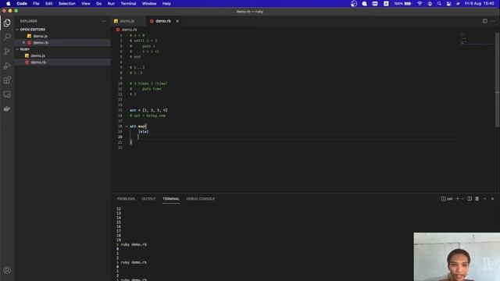Screen dimensions: 500x281
Task: Open the Apple menu
Action: [x=9, y=3]
